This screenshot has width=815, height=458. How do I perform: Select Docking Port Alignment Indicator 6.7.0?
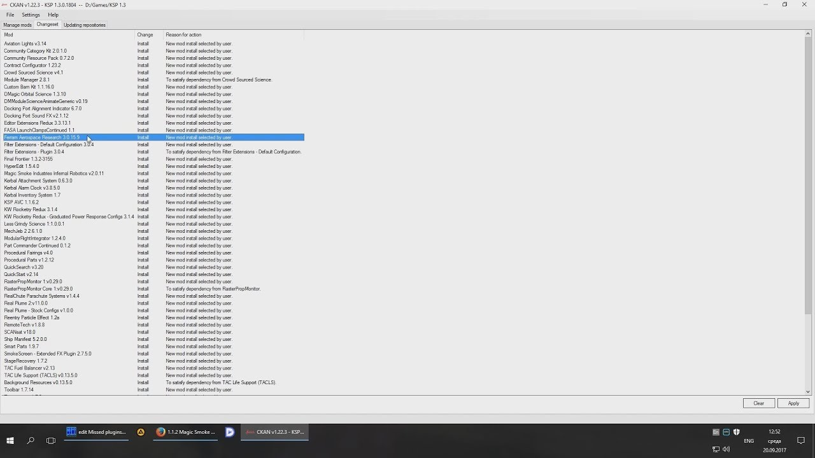pyautogui.click(x=153, y=109)
